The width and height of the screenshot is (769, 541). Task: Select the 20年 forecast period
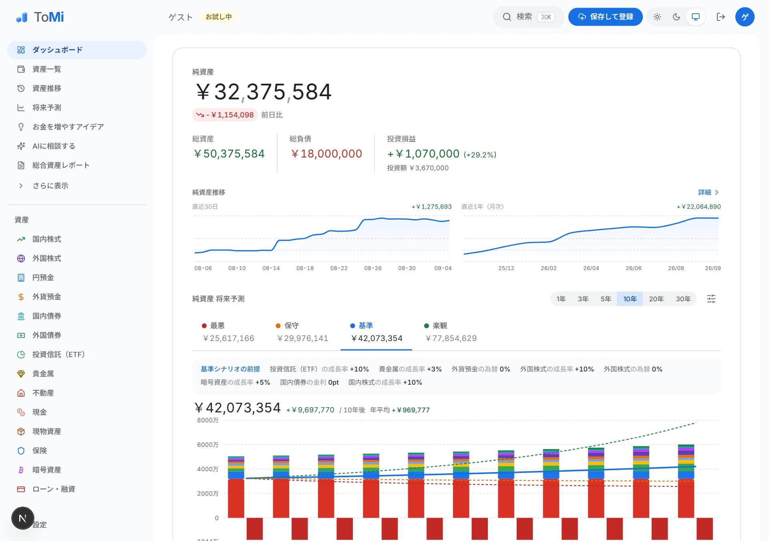point(656,299)
